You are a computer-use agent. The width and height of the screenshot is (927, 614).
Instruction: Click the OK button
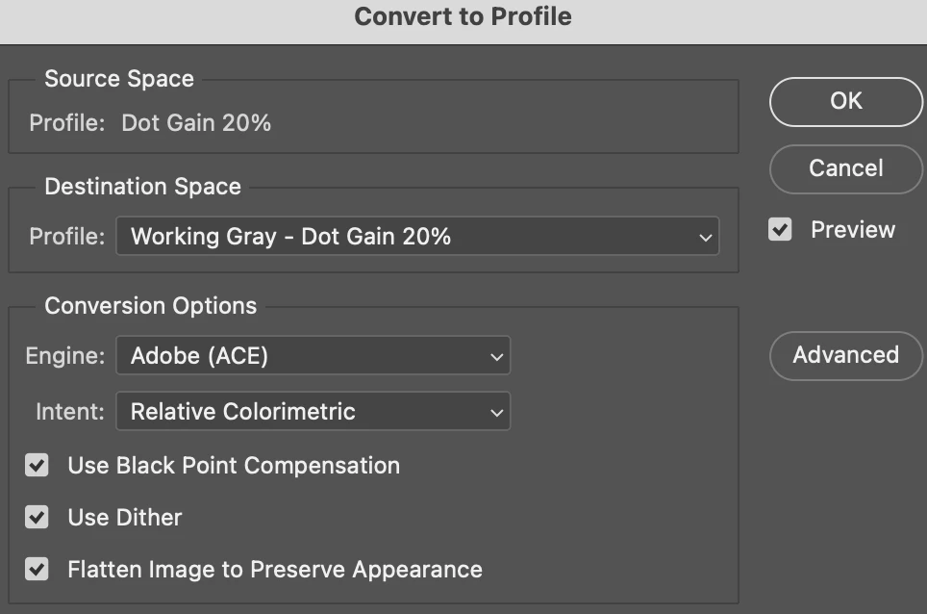coord(845,101)
